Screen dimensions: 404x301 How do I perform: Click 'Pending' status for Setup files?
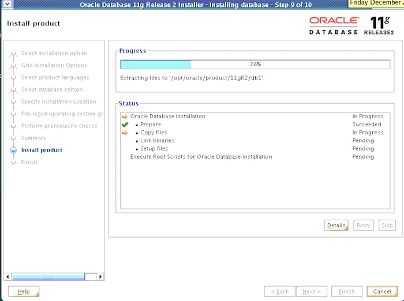(363, 149)
